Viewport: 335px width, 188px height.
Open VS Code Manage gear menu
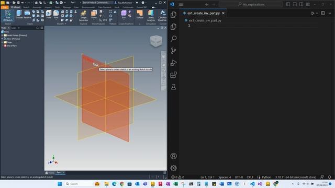(x=173, y=168)
